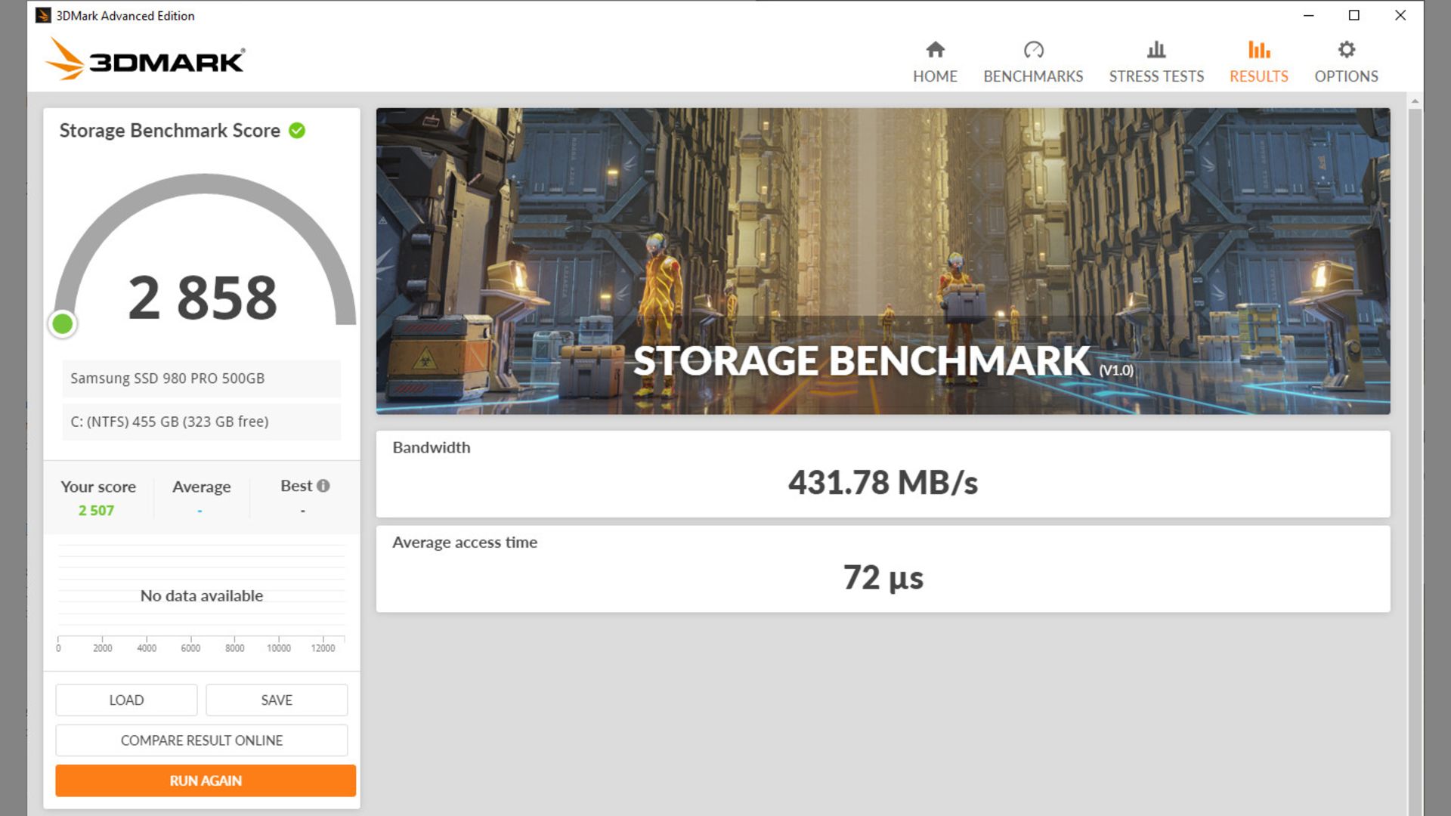Click the vertical scrollbar thumb
This screenshot has width=1451, height=816.
pyautogui.click(x=1415, y=461)
